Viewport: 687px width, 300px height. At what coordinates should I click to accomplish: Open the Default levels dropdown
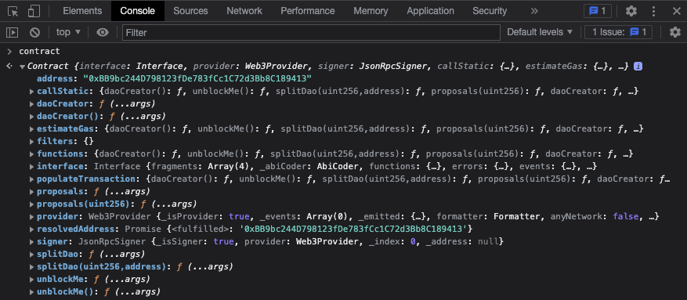click(540, 32)
